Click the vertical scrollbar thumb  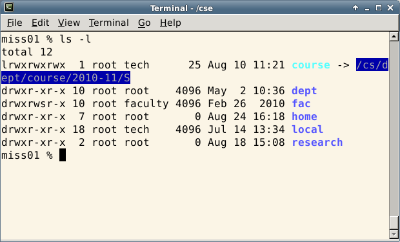pyautogui.click(x=394, y=223)
